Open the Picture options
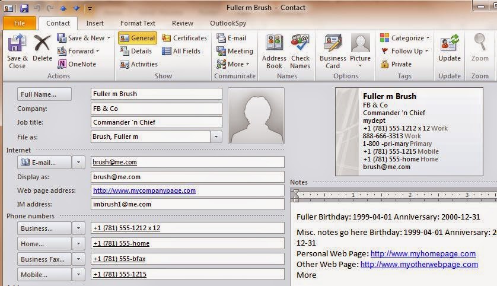The image size is (497, 286). [x=360, y=50]
